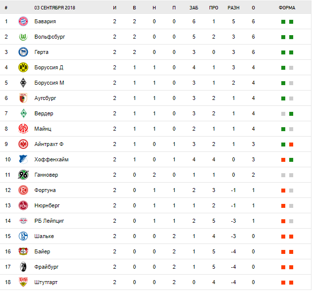Select the Байер team name
Image resolution: width=313 pixels, height=291 pixels.
coord(42,251)
